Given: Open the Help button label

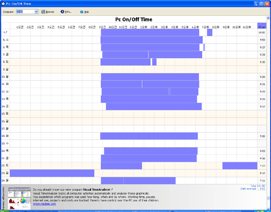Looking at the screenshot, I should point(86,12).
